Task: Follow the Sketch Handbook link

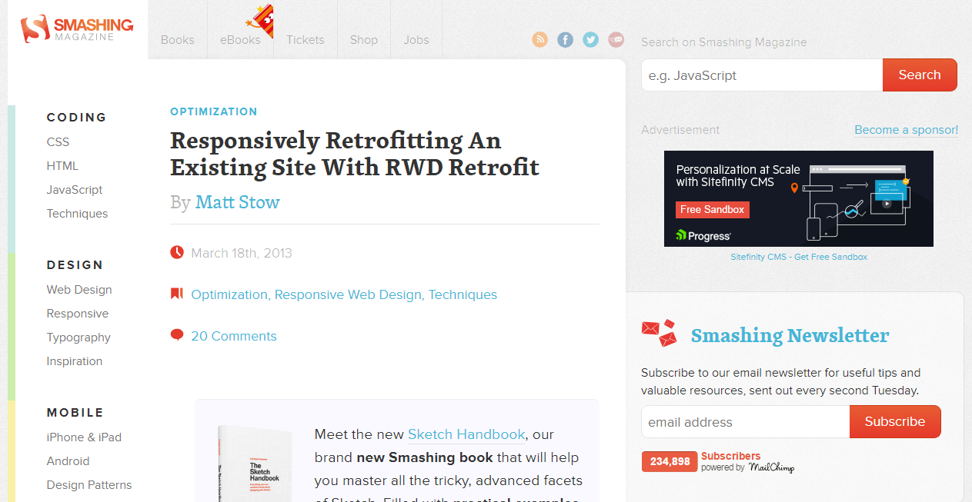Action: pos(466,434)
